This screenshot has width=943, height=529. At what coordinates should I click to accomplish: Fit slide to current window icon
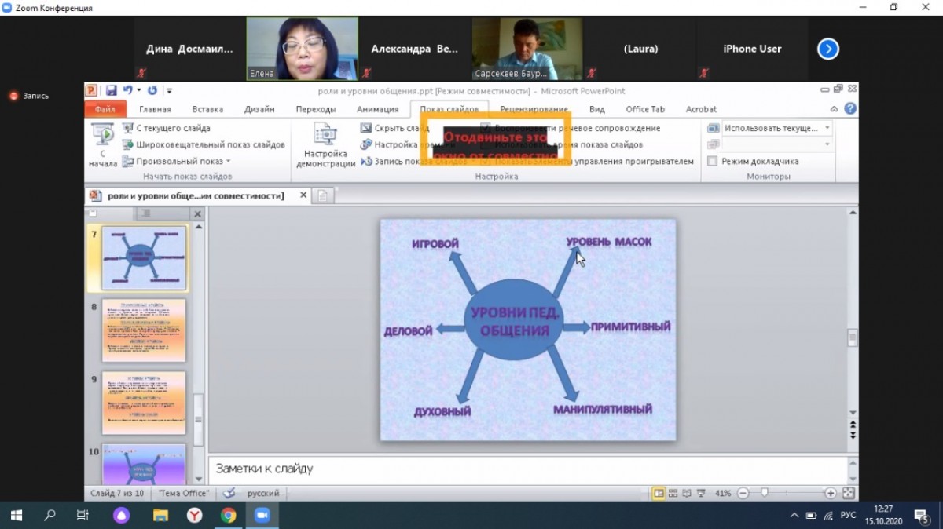pyautogui.click(x=848, y=493)
